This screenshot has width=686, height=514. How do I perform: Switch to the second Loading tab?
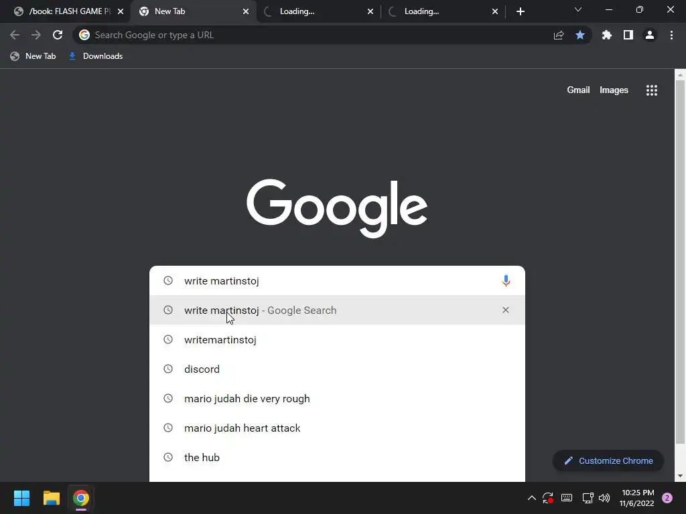coord(442,11)
